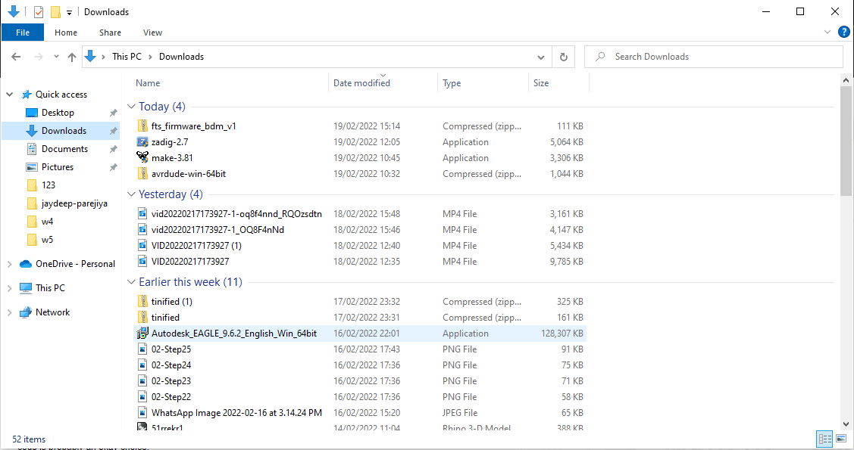Switch to the Share ribbon tab

(x=110, y=33)
